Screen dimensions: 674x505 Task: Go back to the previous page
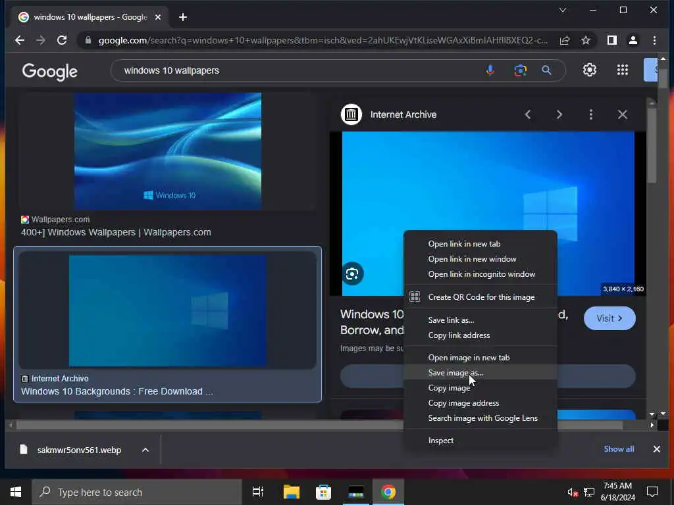pyautogui.click(x=20, y=40)
